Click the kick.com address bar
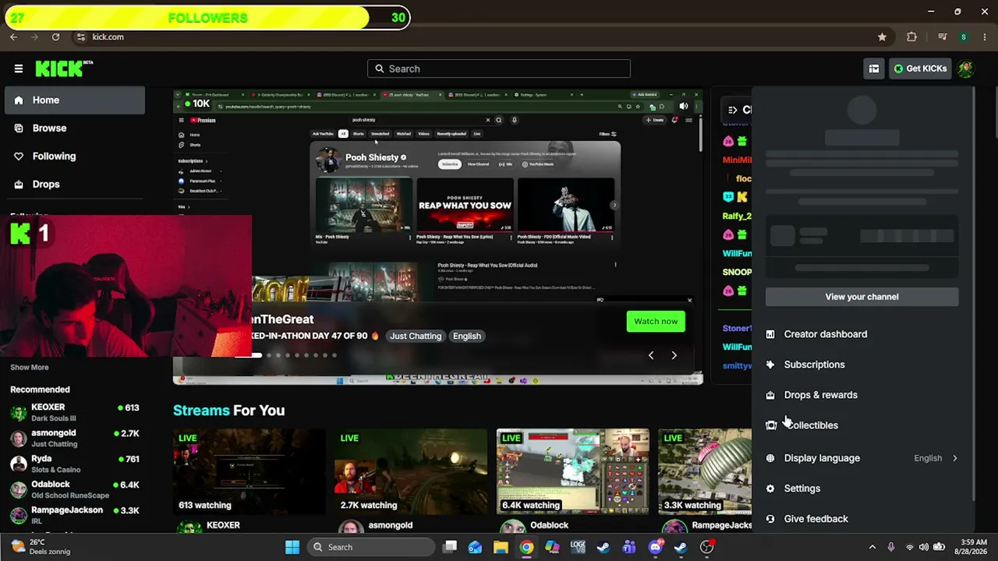 tap(483, 37)
